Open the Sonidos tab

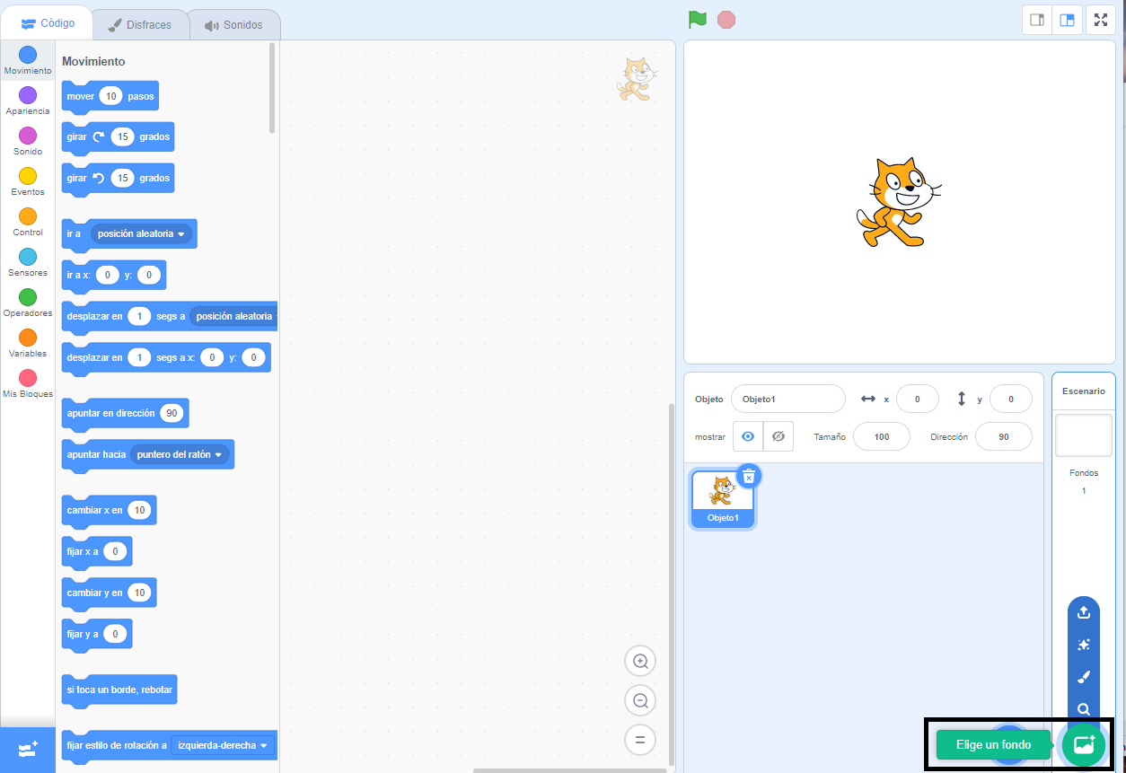(x=234, y=25)
